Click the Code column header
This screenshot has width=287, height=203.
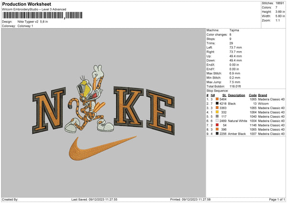[253, 95]
